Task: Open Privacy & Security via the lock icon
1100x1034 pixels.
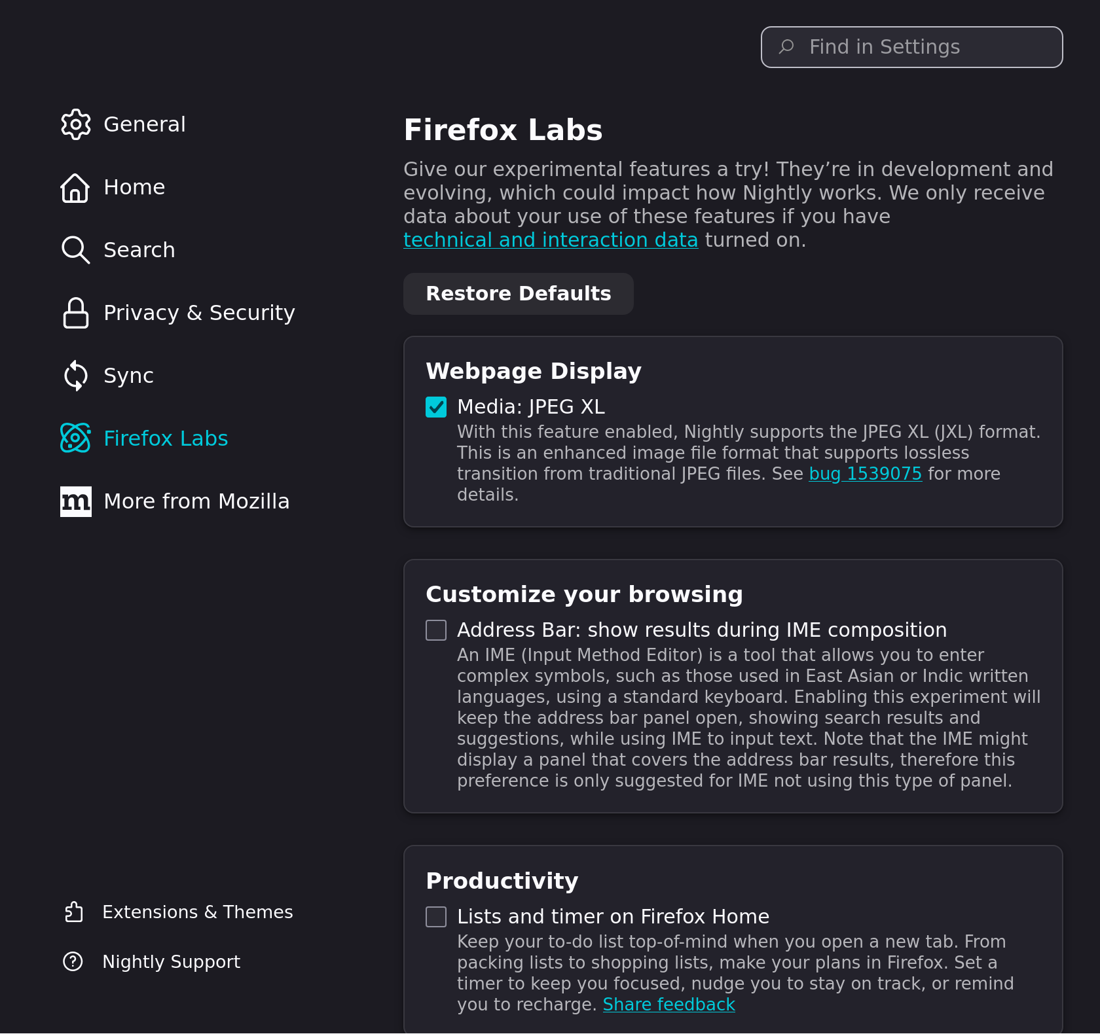Action: [75, 313]
